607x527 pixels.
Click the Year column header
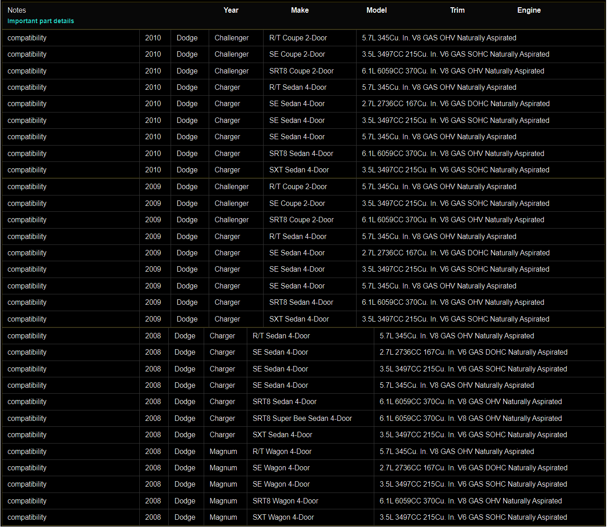click(230, 10)
